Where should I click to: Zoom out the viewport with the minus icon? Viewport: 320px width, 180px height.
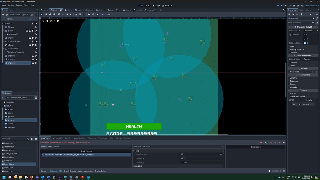pyautogui.click(x=47, y=21)
